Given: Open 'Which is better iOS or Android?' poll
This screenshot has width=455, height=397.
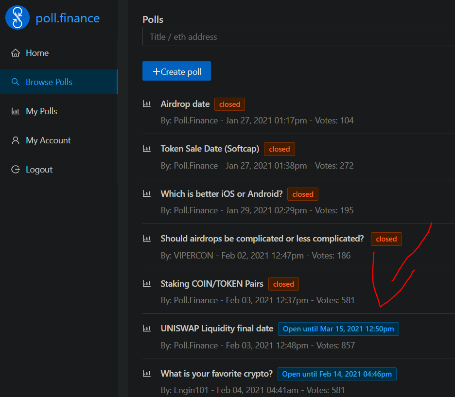Looking at the screenshot, I should (x=221, y=194).
